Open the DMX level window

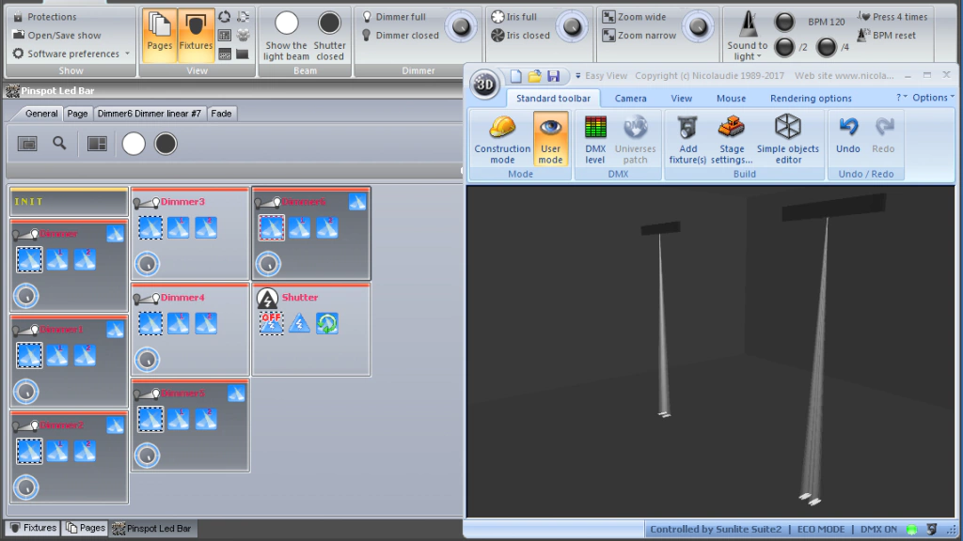[594, 139]
